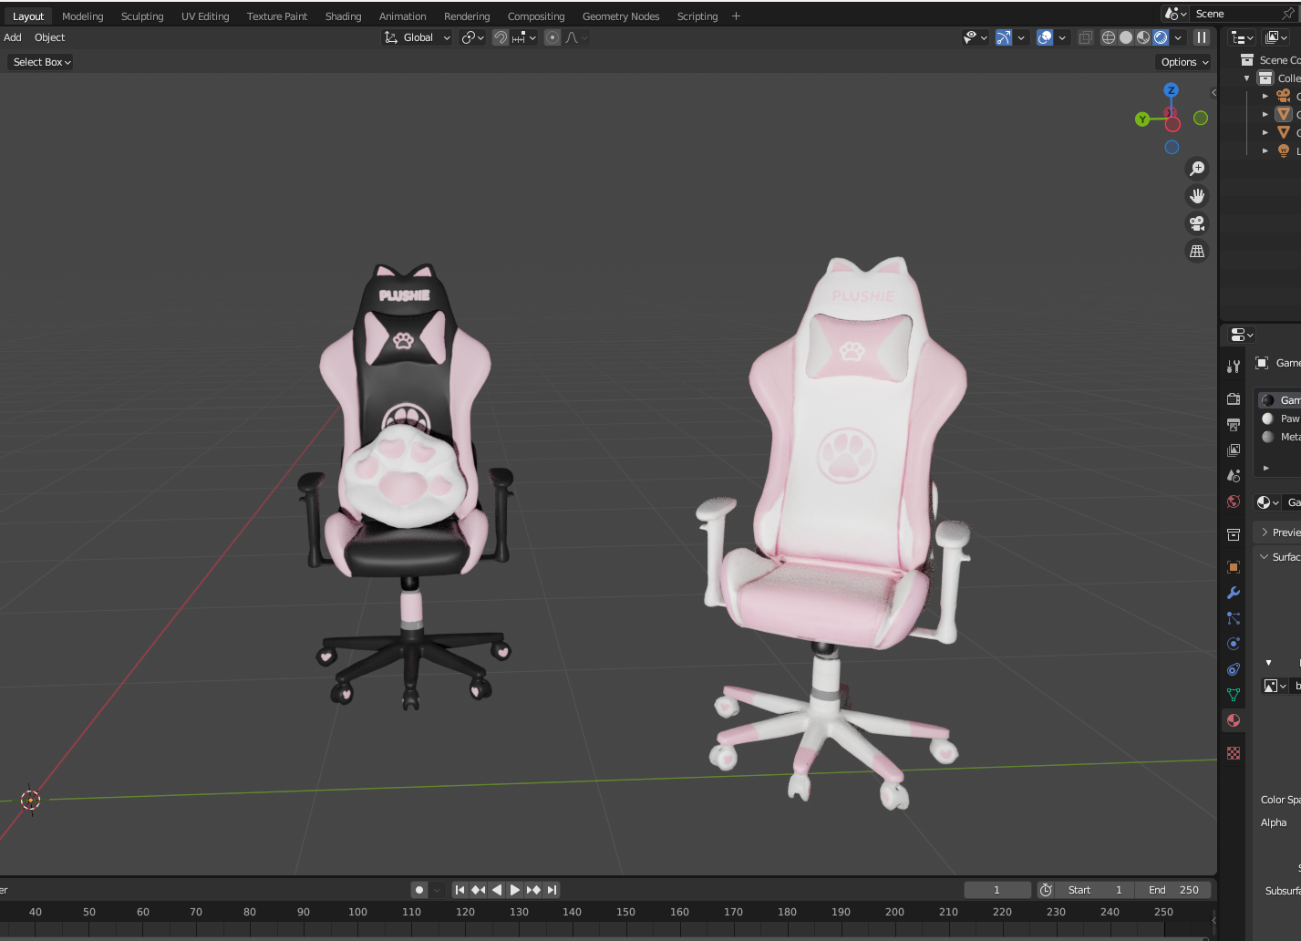
Task: Open the Select Box mode dropdown
Action: 40,62
